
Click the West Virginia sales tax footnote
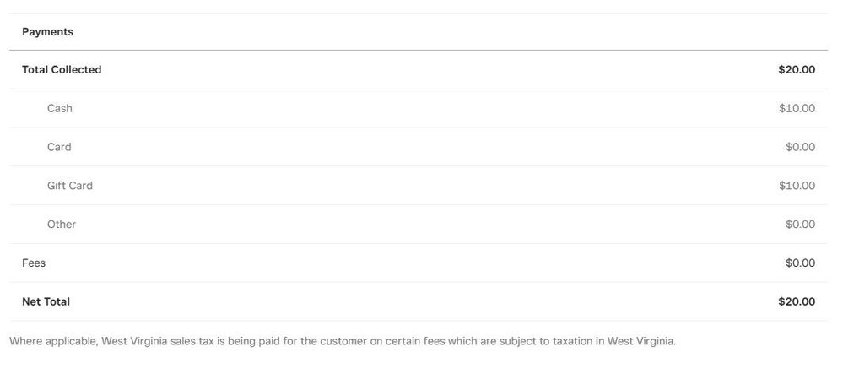pos(343,342)
